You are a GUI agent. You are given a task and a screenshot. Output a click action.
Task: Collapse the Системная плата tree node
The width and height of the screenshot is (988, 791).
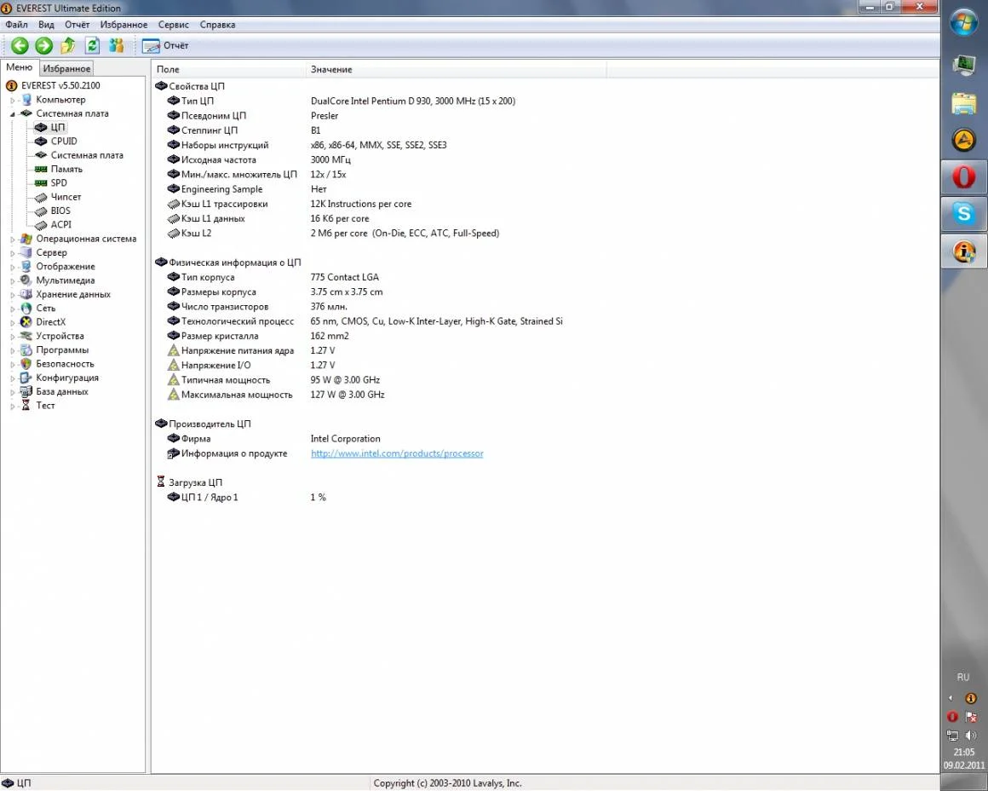(x=12, y=114)
